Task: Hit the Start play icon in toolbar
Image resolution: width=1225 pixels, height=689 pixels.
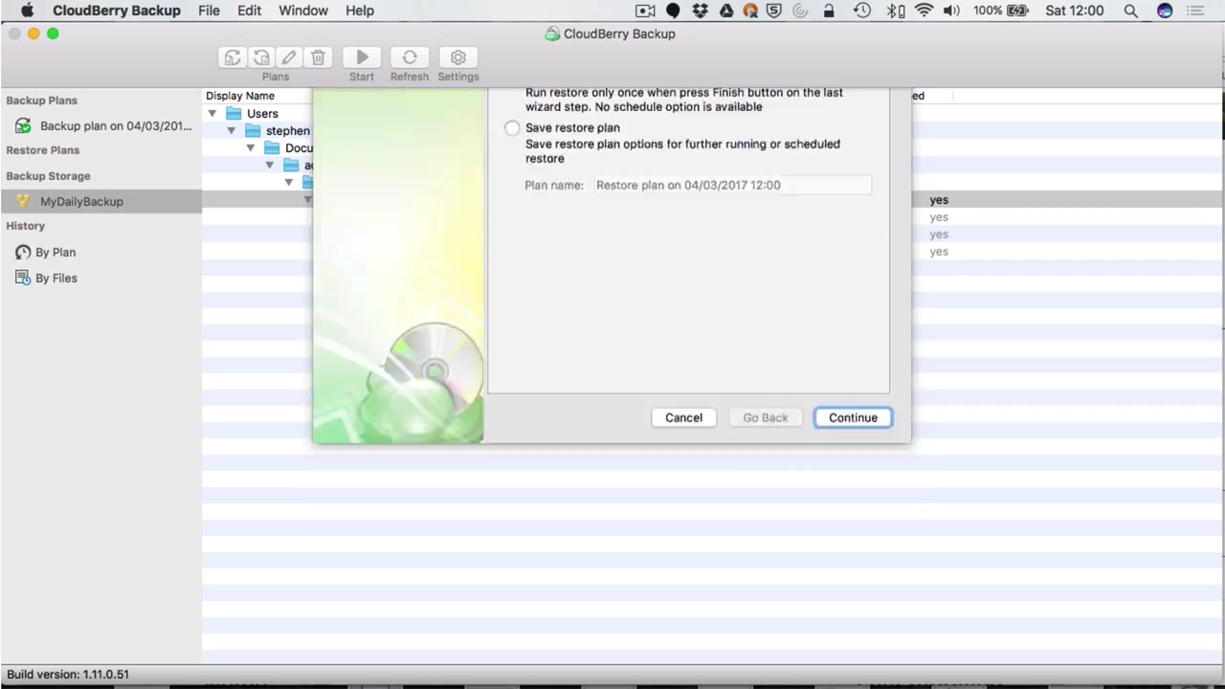Action: click(x=362, y=57)
